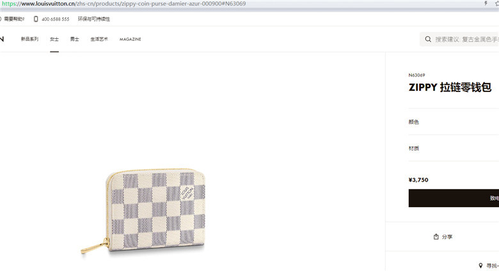The image size is (499, 271).
Task: Click the ¥3,750 price text
Action: point(418,180)
